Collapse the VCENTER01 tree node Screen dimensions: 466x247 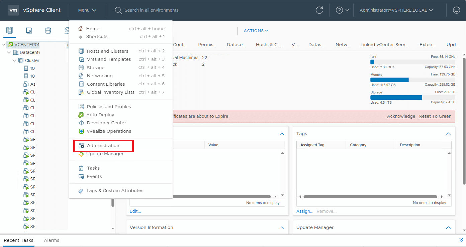[x=4, y=45]
